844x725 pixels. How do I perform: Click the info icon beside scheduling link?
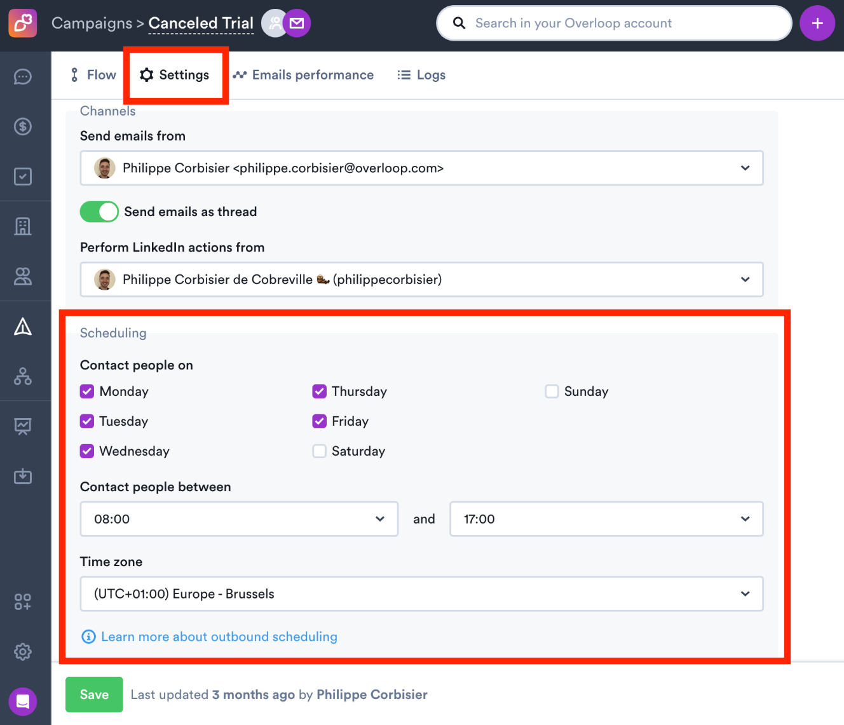point(89,637)
